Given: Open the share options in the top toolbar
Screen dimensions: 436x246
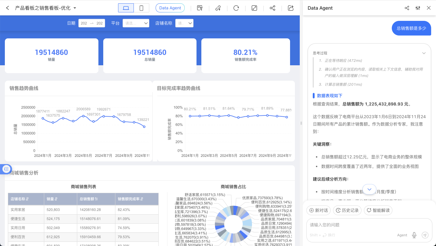Looking at the screenshot, I should pos(272,8).
